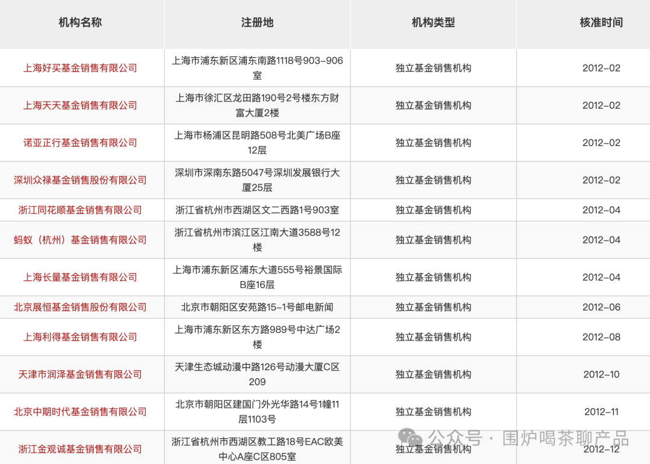Click date 2012-06 in 北京展恒 row
The image size is (650, 464).
(x=601, y=307)
